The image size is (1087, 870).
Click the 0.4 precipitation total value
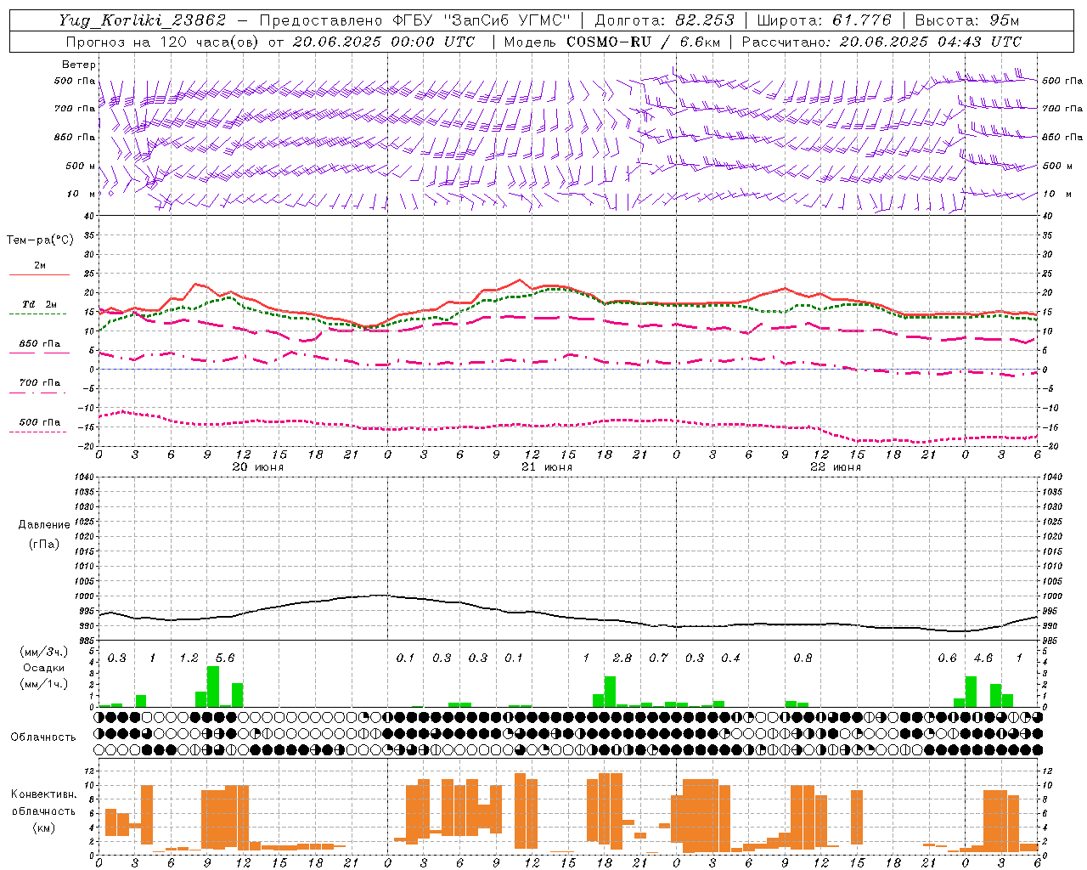tap(730, 658)
